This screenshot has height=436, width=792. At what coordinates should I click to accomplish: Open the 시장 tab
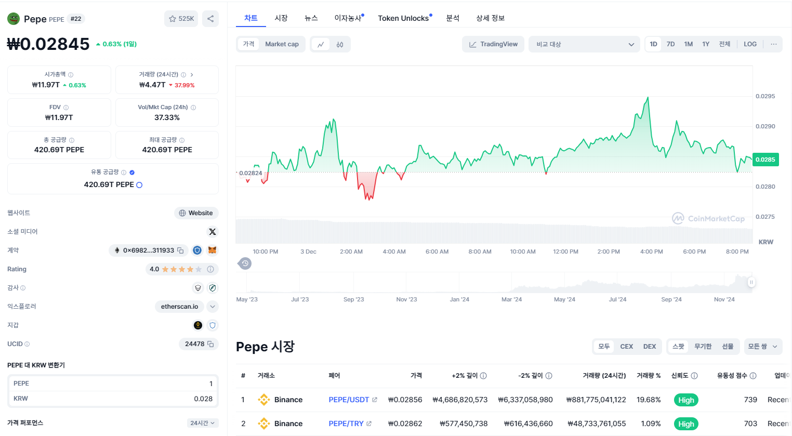(x=281, y=18)
